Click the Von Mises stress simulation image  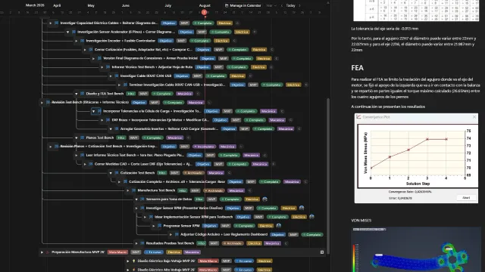416,249
